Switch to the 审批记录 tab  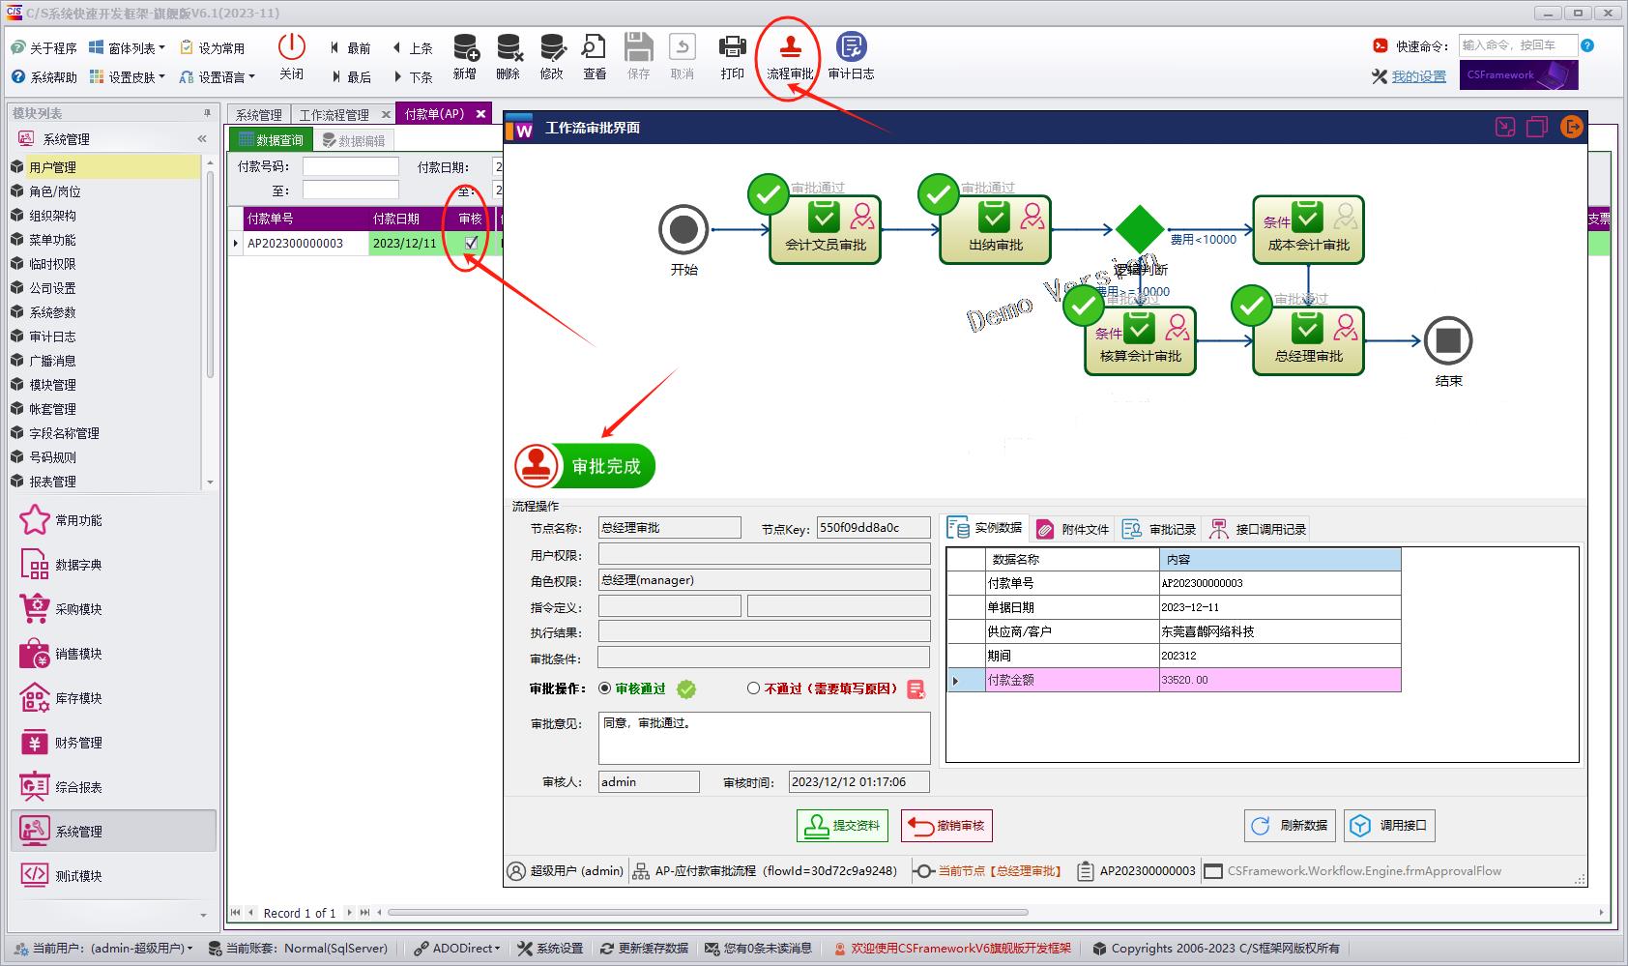point(1159,529)
